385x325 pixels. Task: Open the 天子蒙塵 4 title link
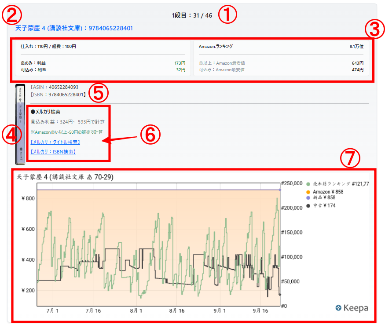(x=73, y=28)
